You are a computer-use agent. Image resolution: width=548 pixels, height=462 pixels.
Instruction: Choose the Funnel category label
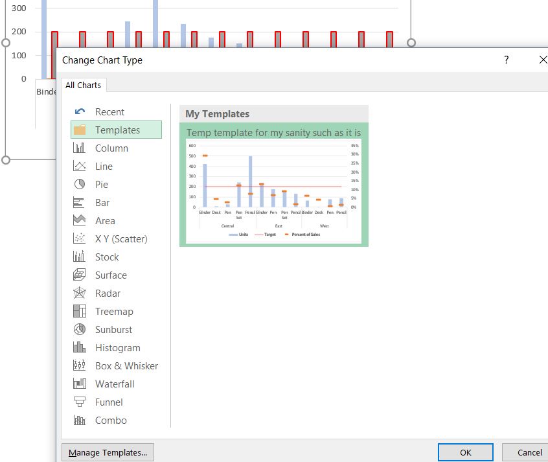click(x=109, y=402)
